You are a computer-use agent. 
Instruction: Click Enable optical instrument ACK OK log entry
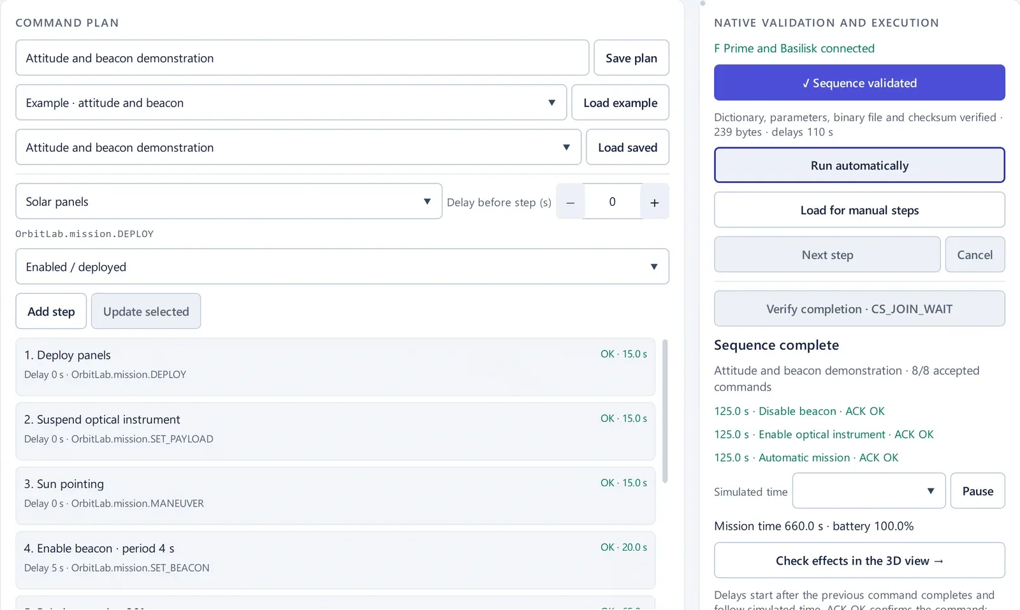tap(824, 434)
